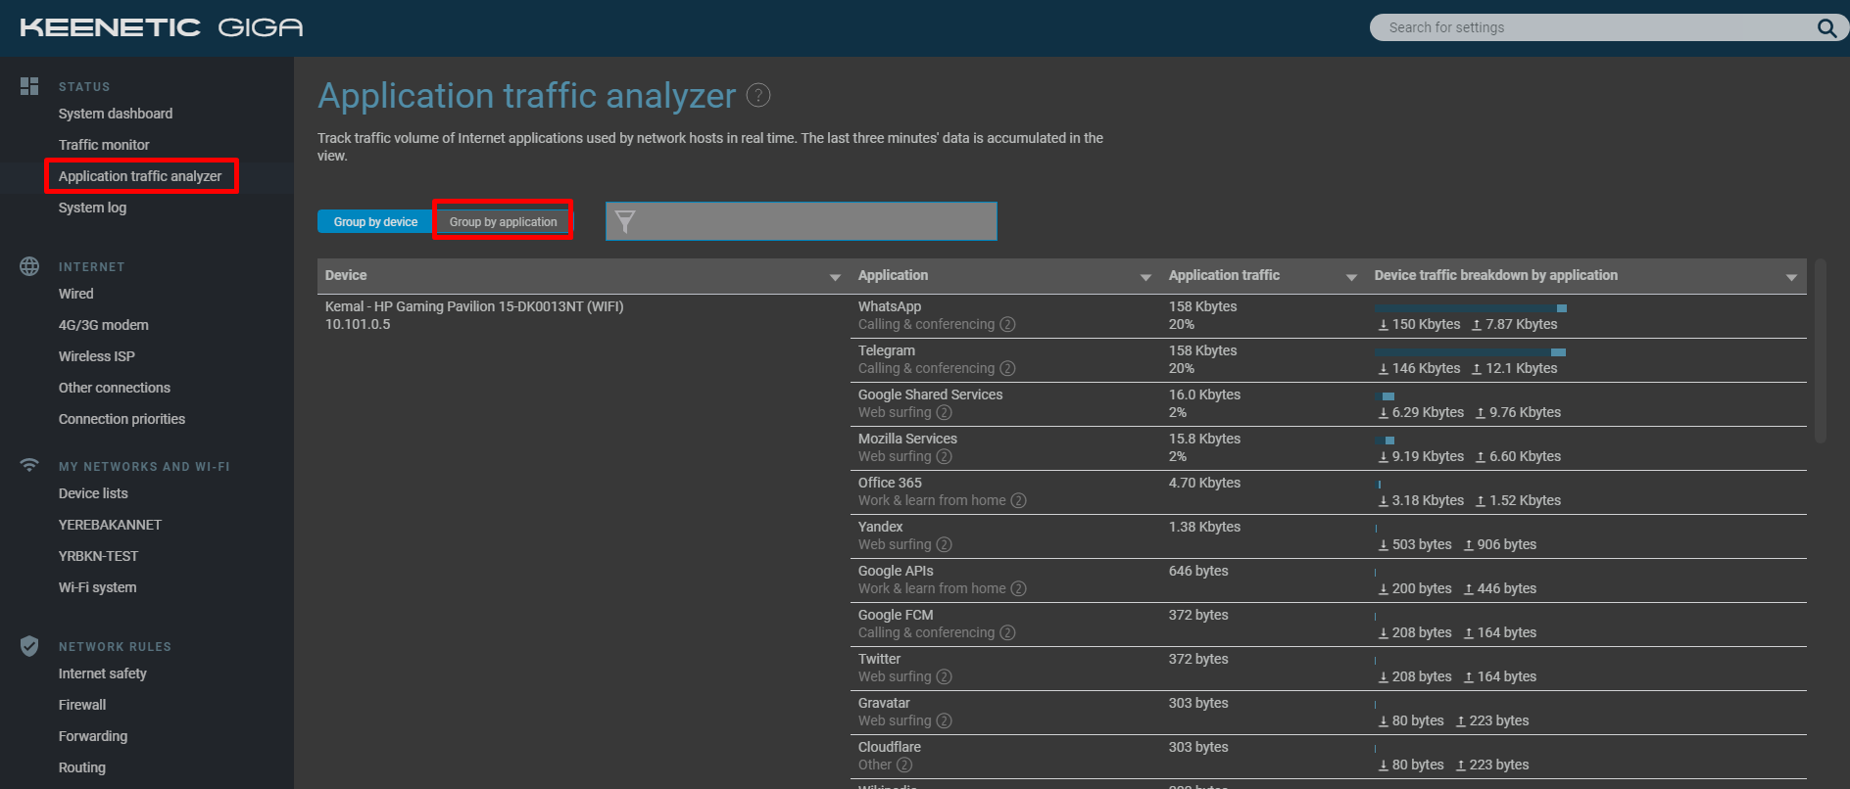The height and width of the screenshot is (789, 1850).
Task: Click the Status dashboard icon in the sidebar
Action: (x=29, y=86)
